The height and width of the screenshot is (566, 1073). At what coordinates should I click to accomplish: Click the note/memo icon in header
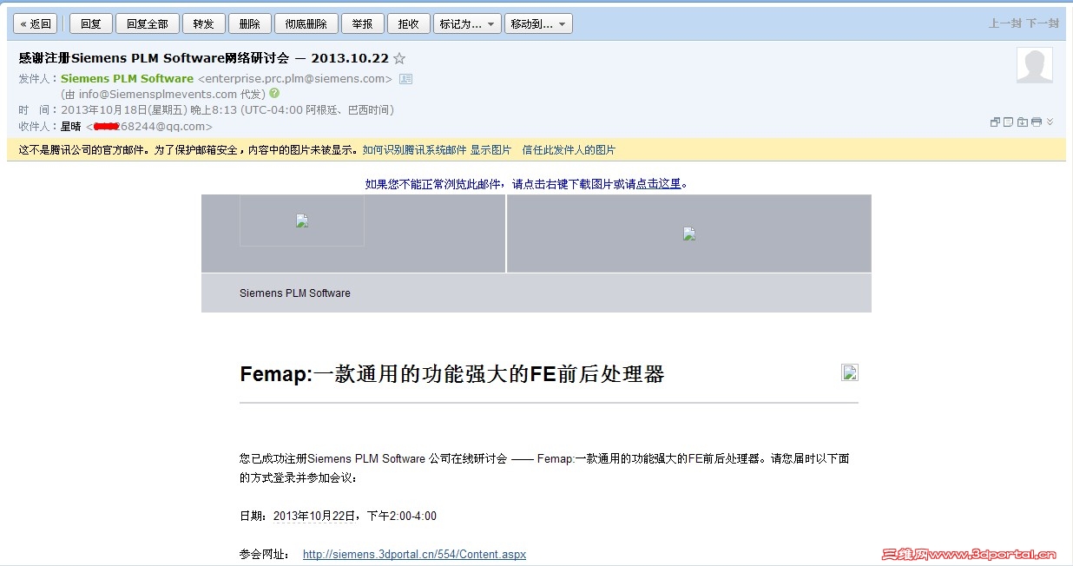point(1009,122)
